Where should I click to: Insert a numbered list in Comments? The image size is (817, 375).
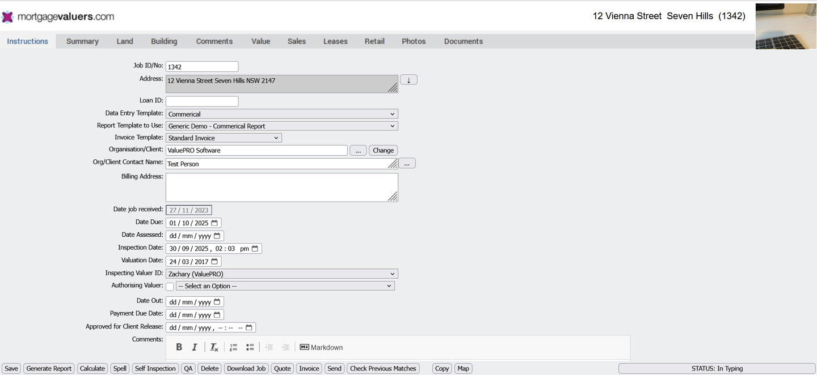(233, 347)
